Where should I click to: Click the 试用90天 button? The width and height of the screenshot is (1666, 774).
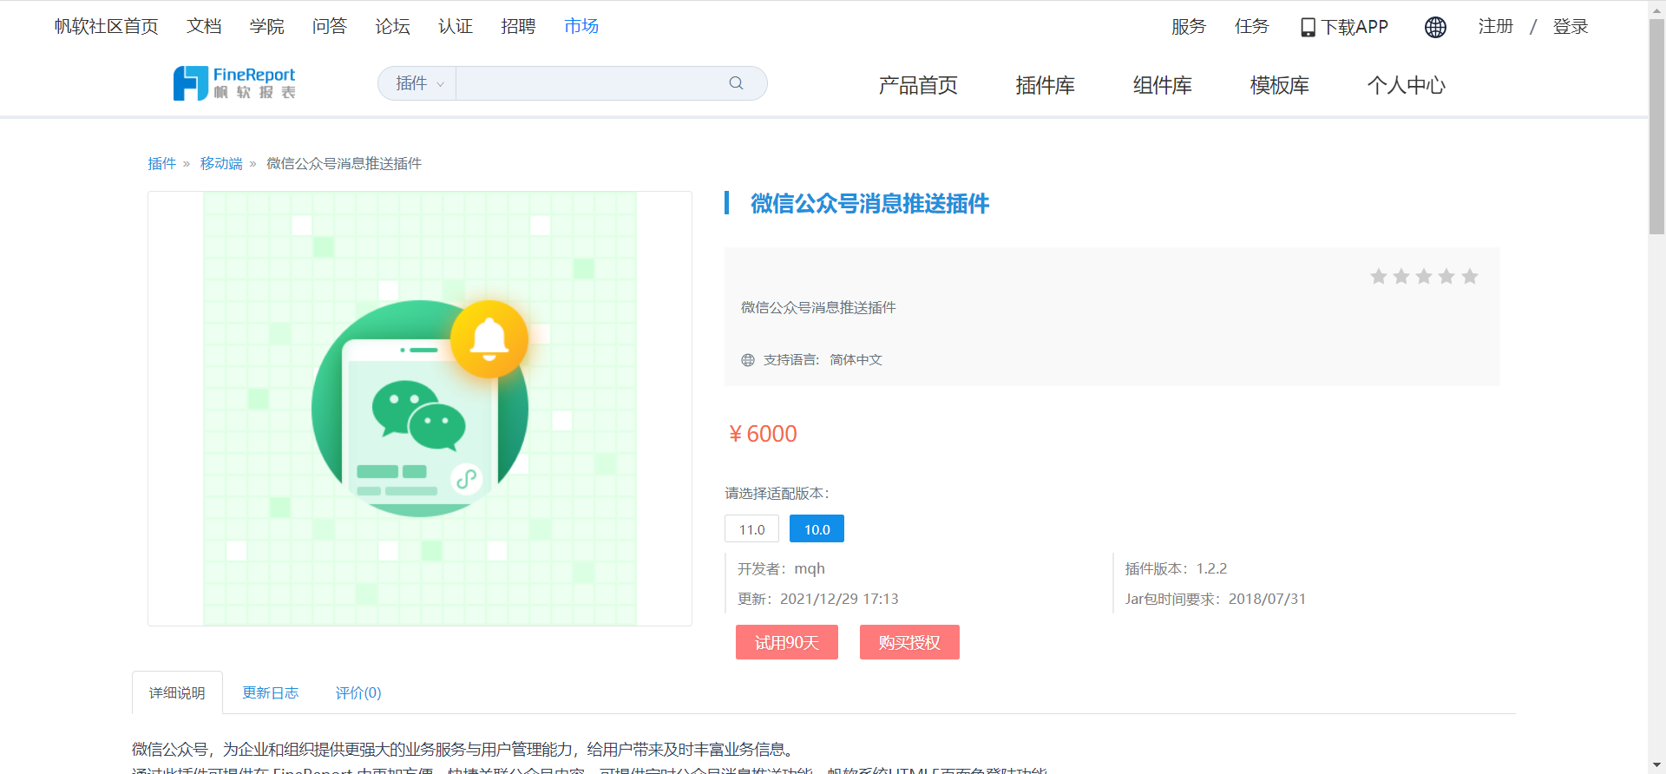(x=787, y=642)
